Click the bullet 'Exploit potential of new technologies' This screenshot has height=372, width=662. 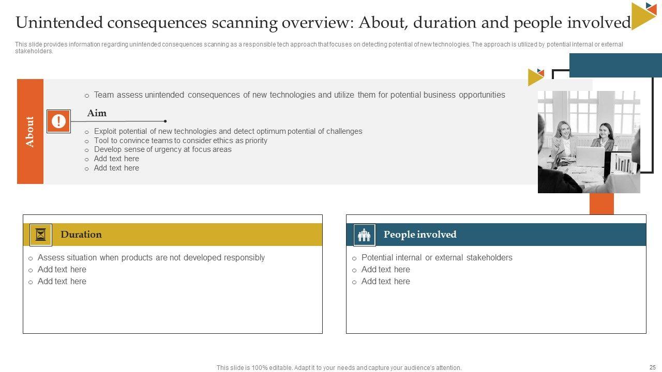(x=228, y=131)
